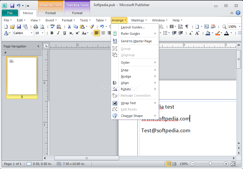
Task: Open the File backstage tab
Action: point(10,13)
